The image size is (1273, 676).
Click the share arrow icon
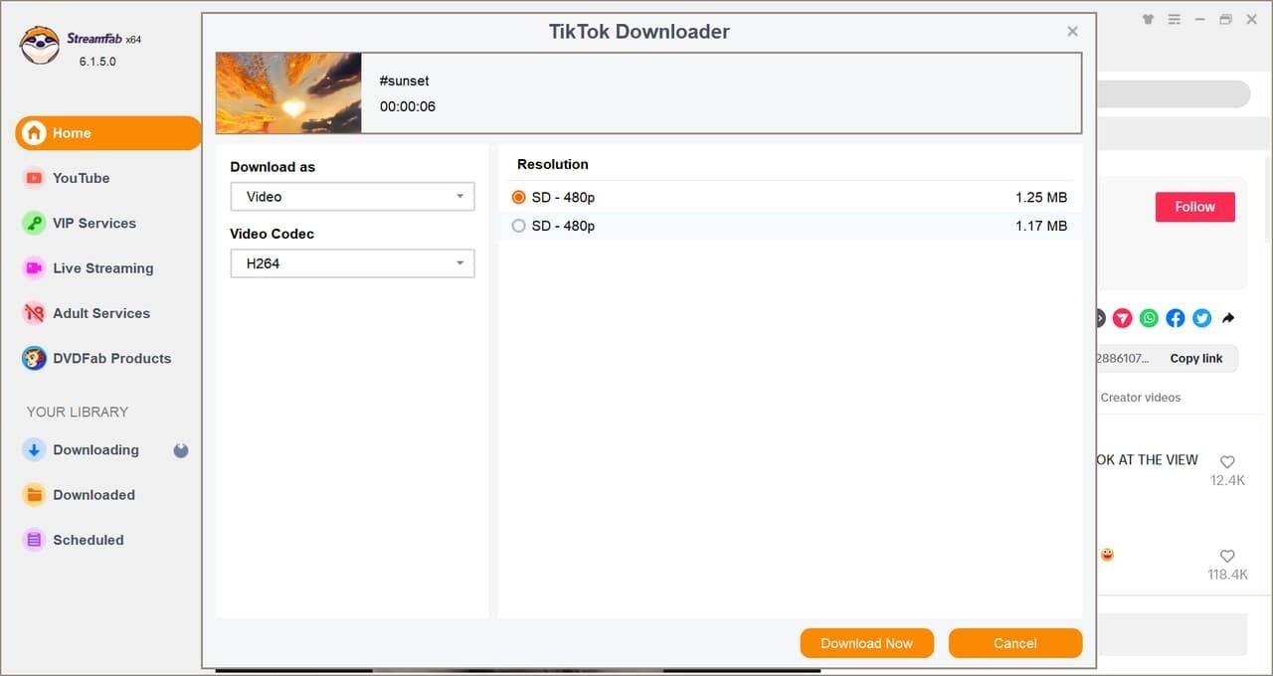click(x=1228, y=318)
